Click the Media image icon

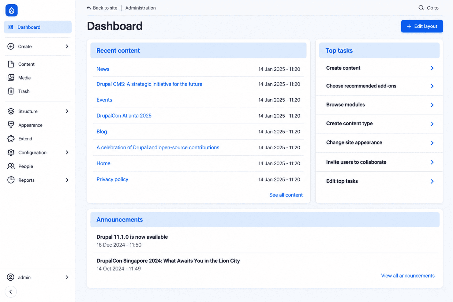pos(11,78)
